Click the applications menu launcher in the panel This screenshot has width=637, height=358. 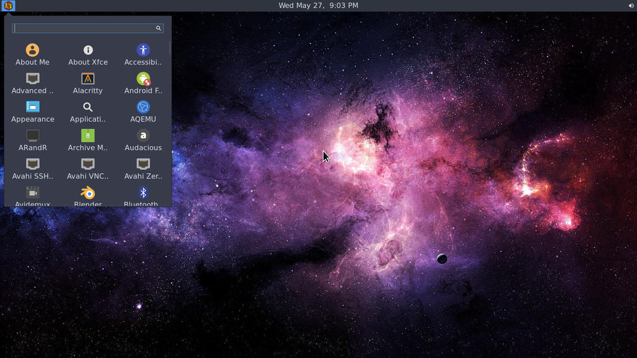[x=8, y=6]
